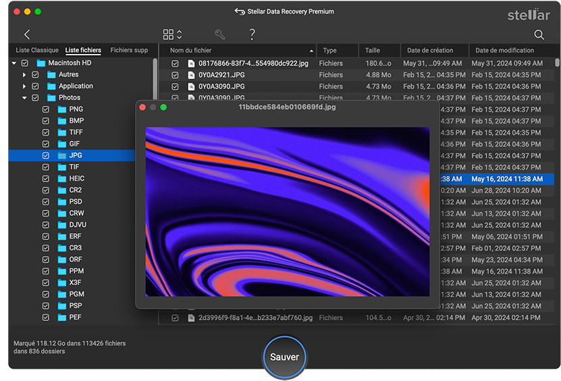Click the Photos folder icon
Image resolution: width=561 pixels, height=381 pixels.
51,98
